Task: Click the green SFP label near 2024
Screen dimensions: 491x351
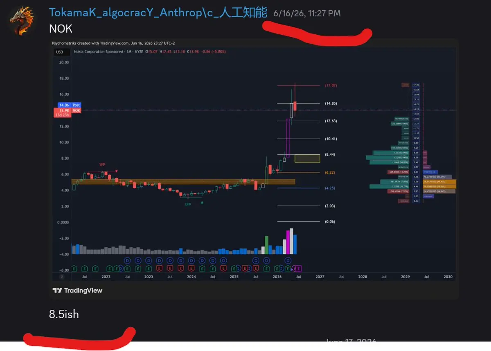Action: point(187,204)
